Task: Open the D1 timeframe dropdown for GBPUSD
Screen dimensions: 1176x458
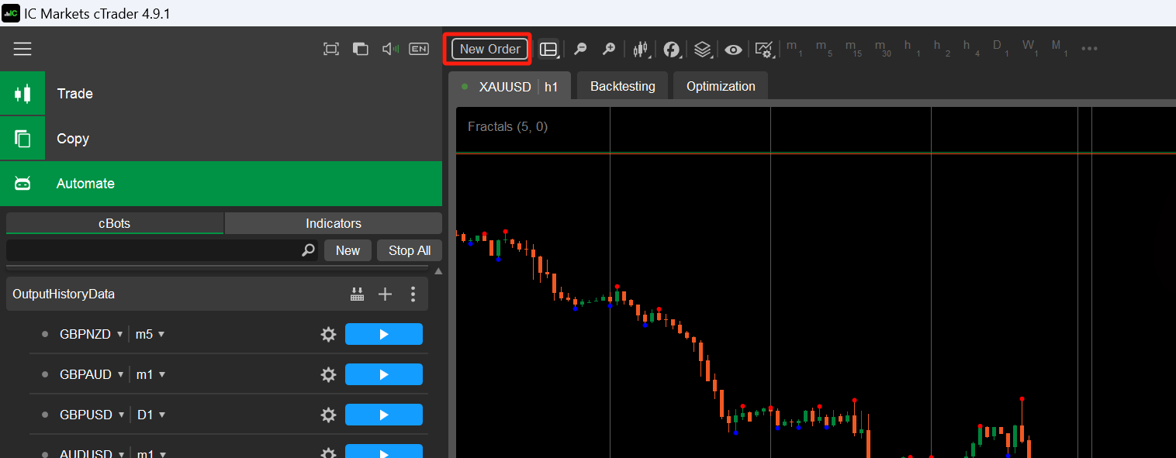Action: pos(151,415)
